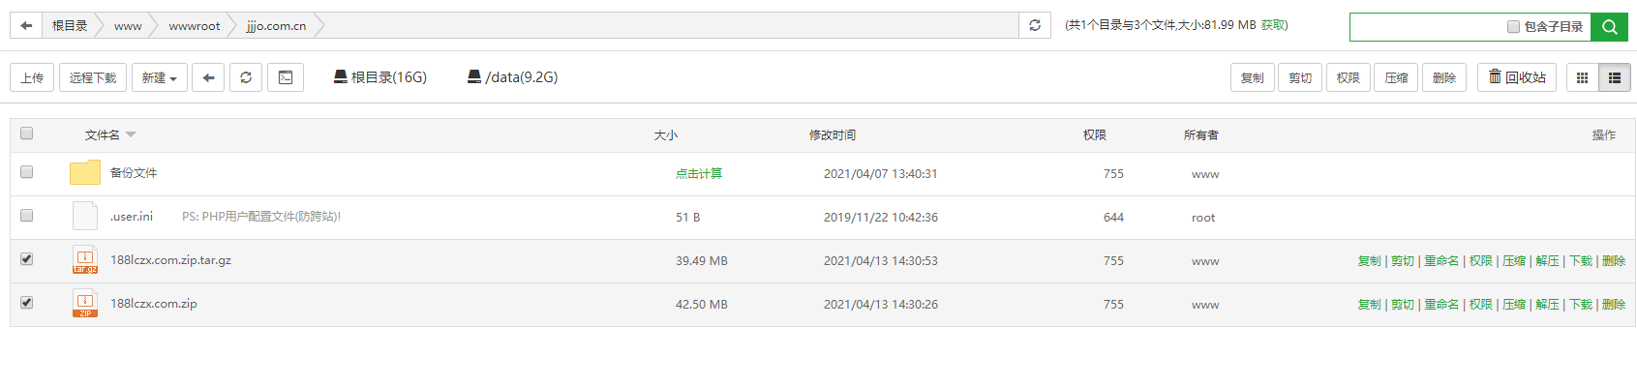
Task: Click the search input field
Action: 1427,27
